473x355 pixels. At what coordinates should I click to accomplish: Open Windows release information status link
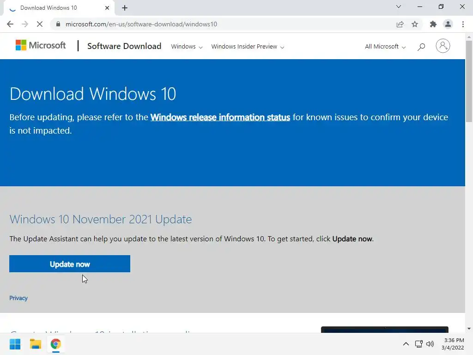click(x=220, y=117)
